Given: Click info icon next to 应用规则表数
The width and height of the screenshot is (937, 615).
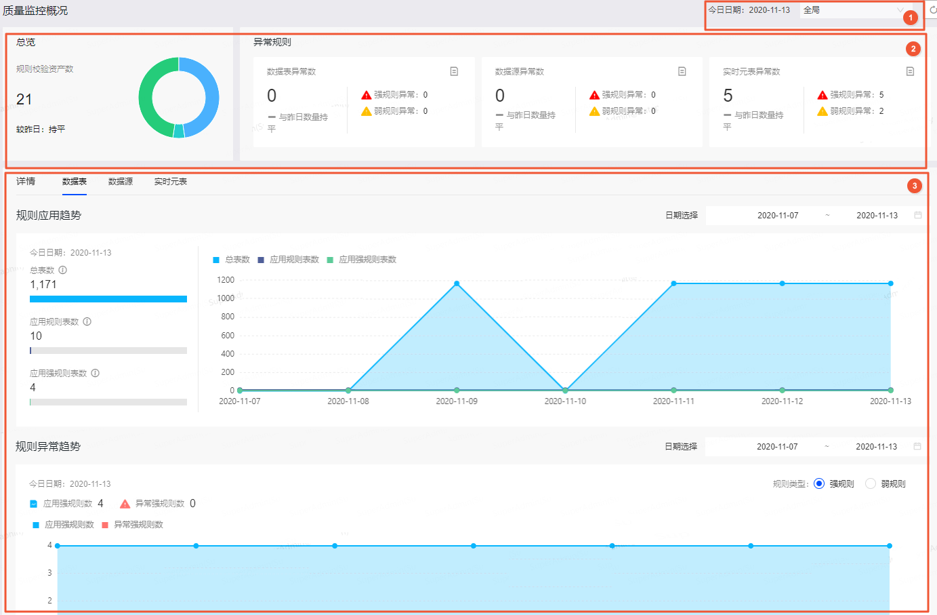Looking at the screenshot, I should 87,321.
